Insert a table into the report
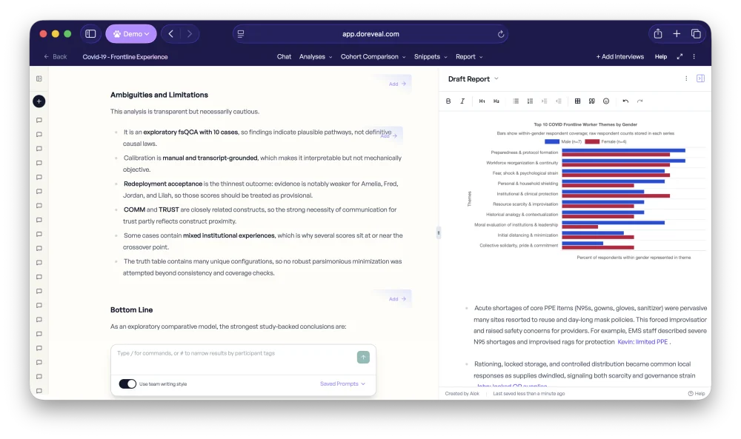 tap(577, 101)
